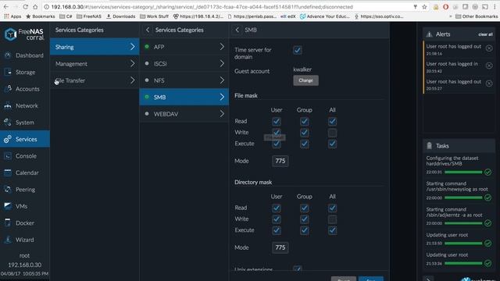This screenshot has width=500, height=281.
Task: Select the AFP service entry
Action: 184,47
